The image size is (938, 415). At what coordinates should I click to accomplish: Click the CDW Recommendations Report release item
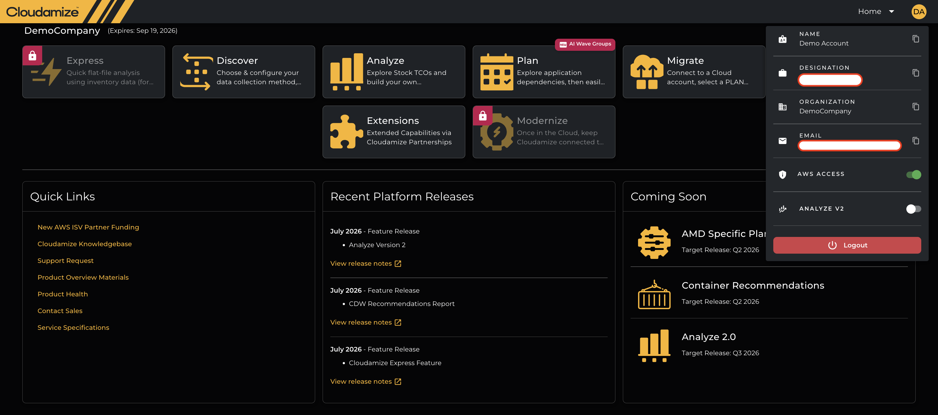pos(401,304)
